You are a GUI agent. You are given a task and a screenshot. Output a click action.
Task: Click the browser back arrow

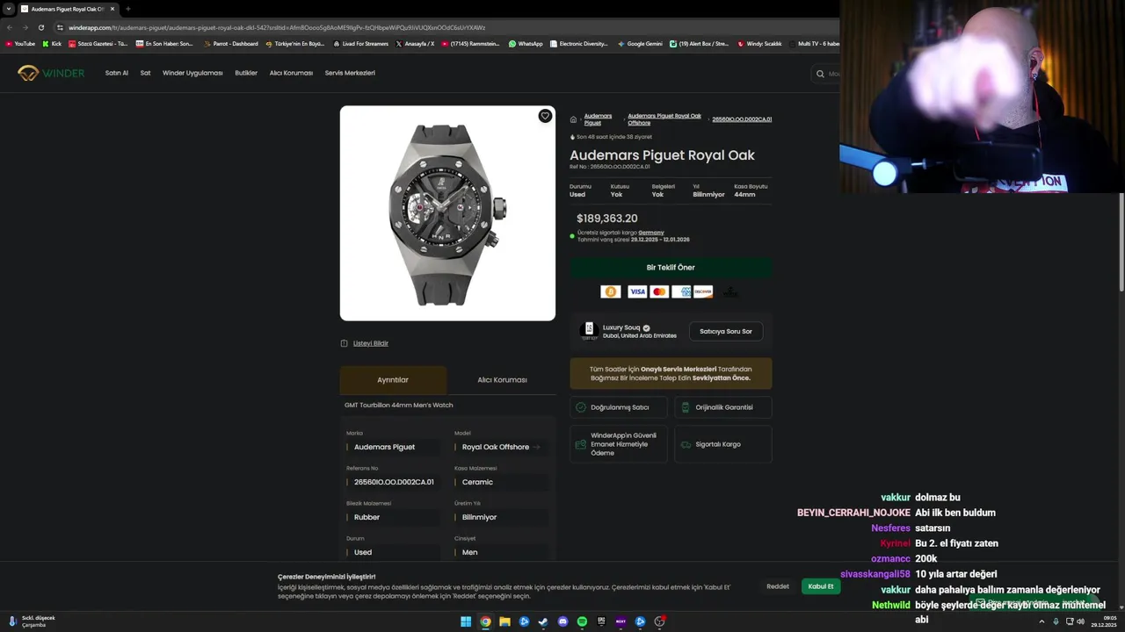10,27
